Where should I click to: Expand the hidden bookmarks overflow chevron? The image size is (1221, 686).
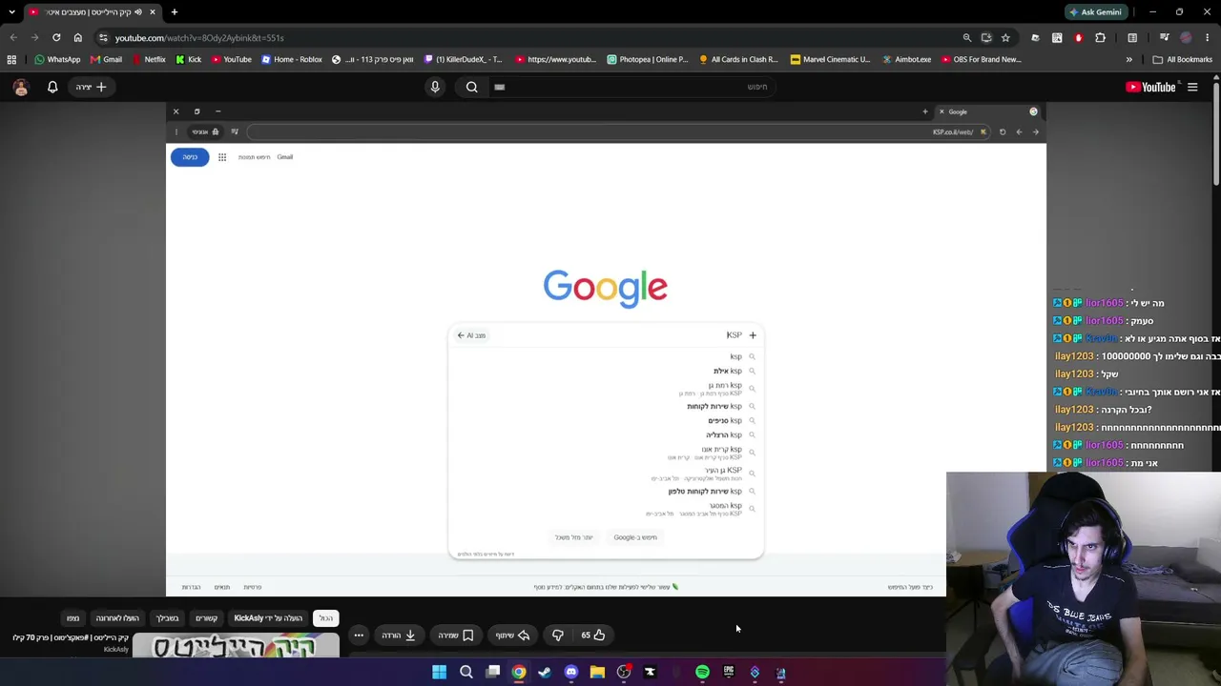pyautogui.click(x=1128, y=59)
